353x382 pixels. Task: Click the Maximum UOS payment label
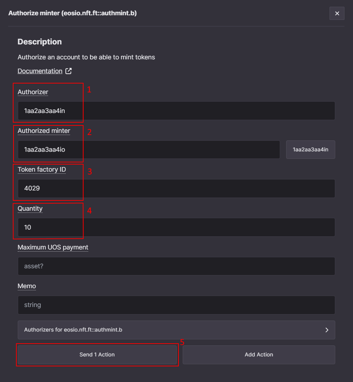click(53, 247)
